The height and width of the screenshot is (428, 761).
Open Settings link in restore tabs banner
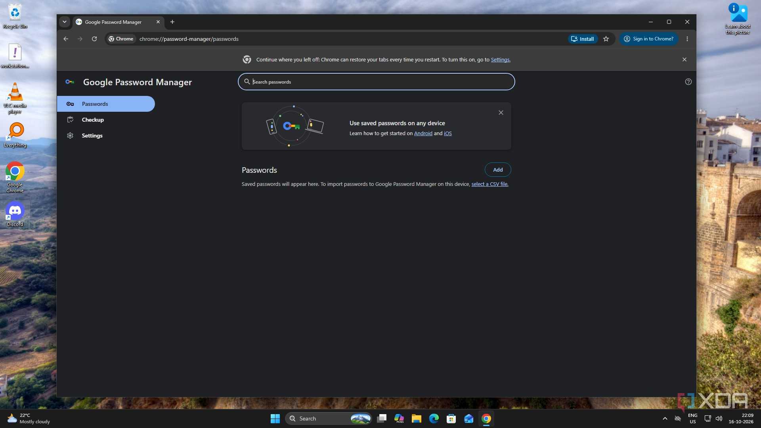[x=501, y=59]
